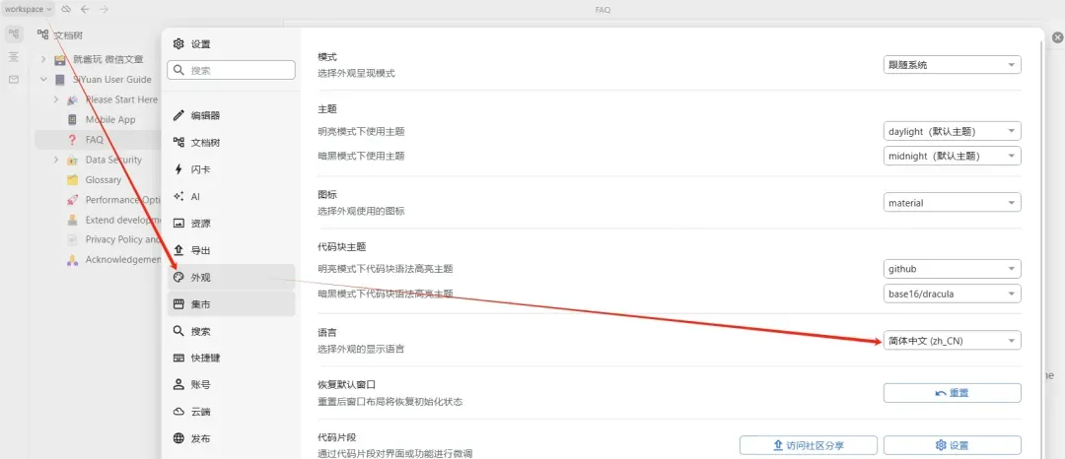Click the 账号 person icon

(178, 384)
